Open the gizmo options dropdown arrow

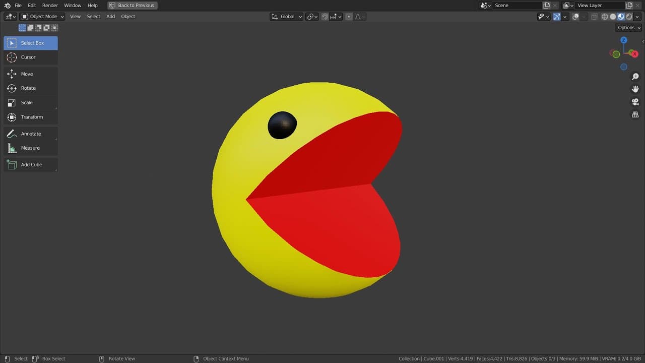click(x=565, y=17)
